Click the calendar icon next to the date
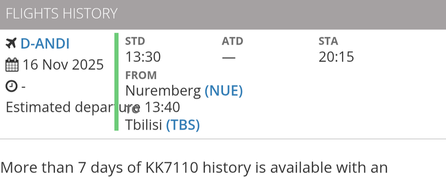The image size is (446, 181). [11, 65]
